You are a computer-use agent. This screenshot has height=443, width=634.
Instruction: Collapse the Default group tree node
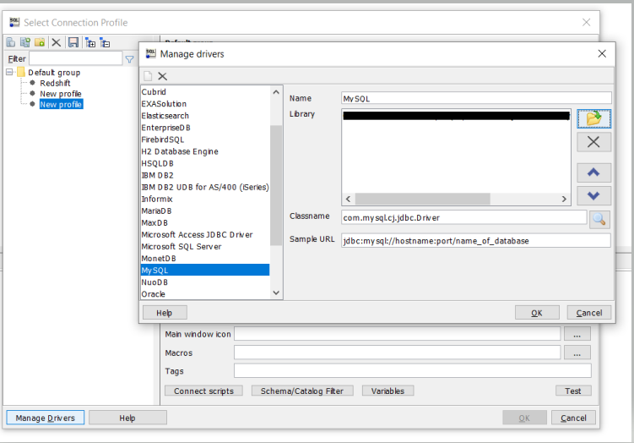click(x=9, y=73)
